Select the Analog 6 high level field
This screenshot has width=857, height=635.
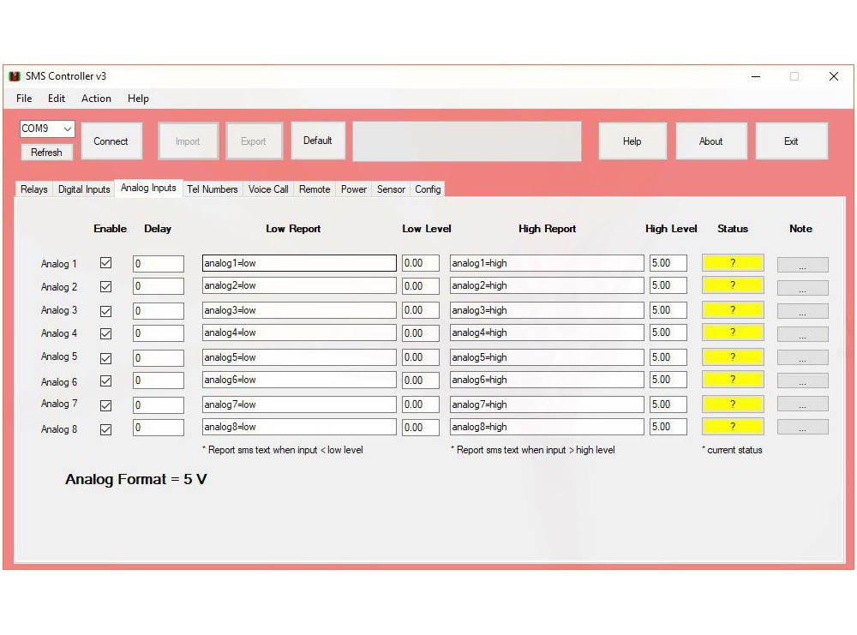coord(668,380)
